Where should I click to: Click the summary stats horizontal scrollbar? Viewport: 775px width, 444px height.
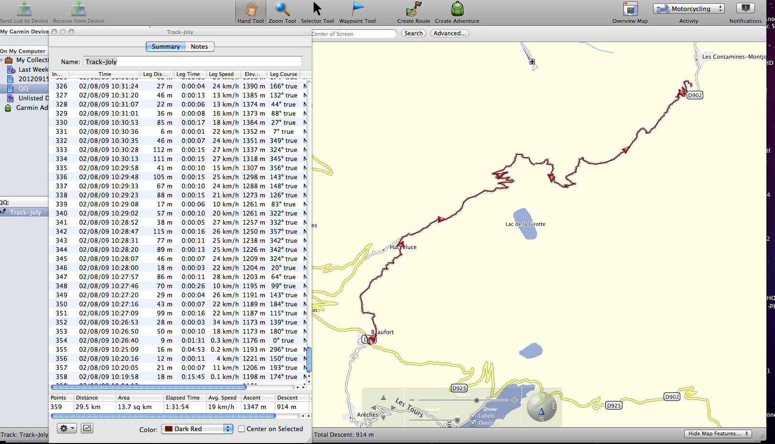163,416
